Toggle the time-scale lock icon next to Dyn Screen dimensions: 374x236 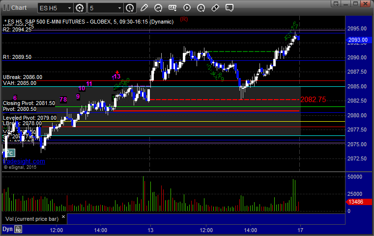click(18, 229)
